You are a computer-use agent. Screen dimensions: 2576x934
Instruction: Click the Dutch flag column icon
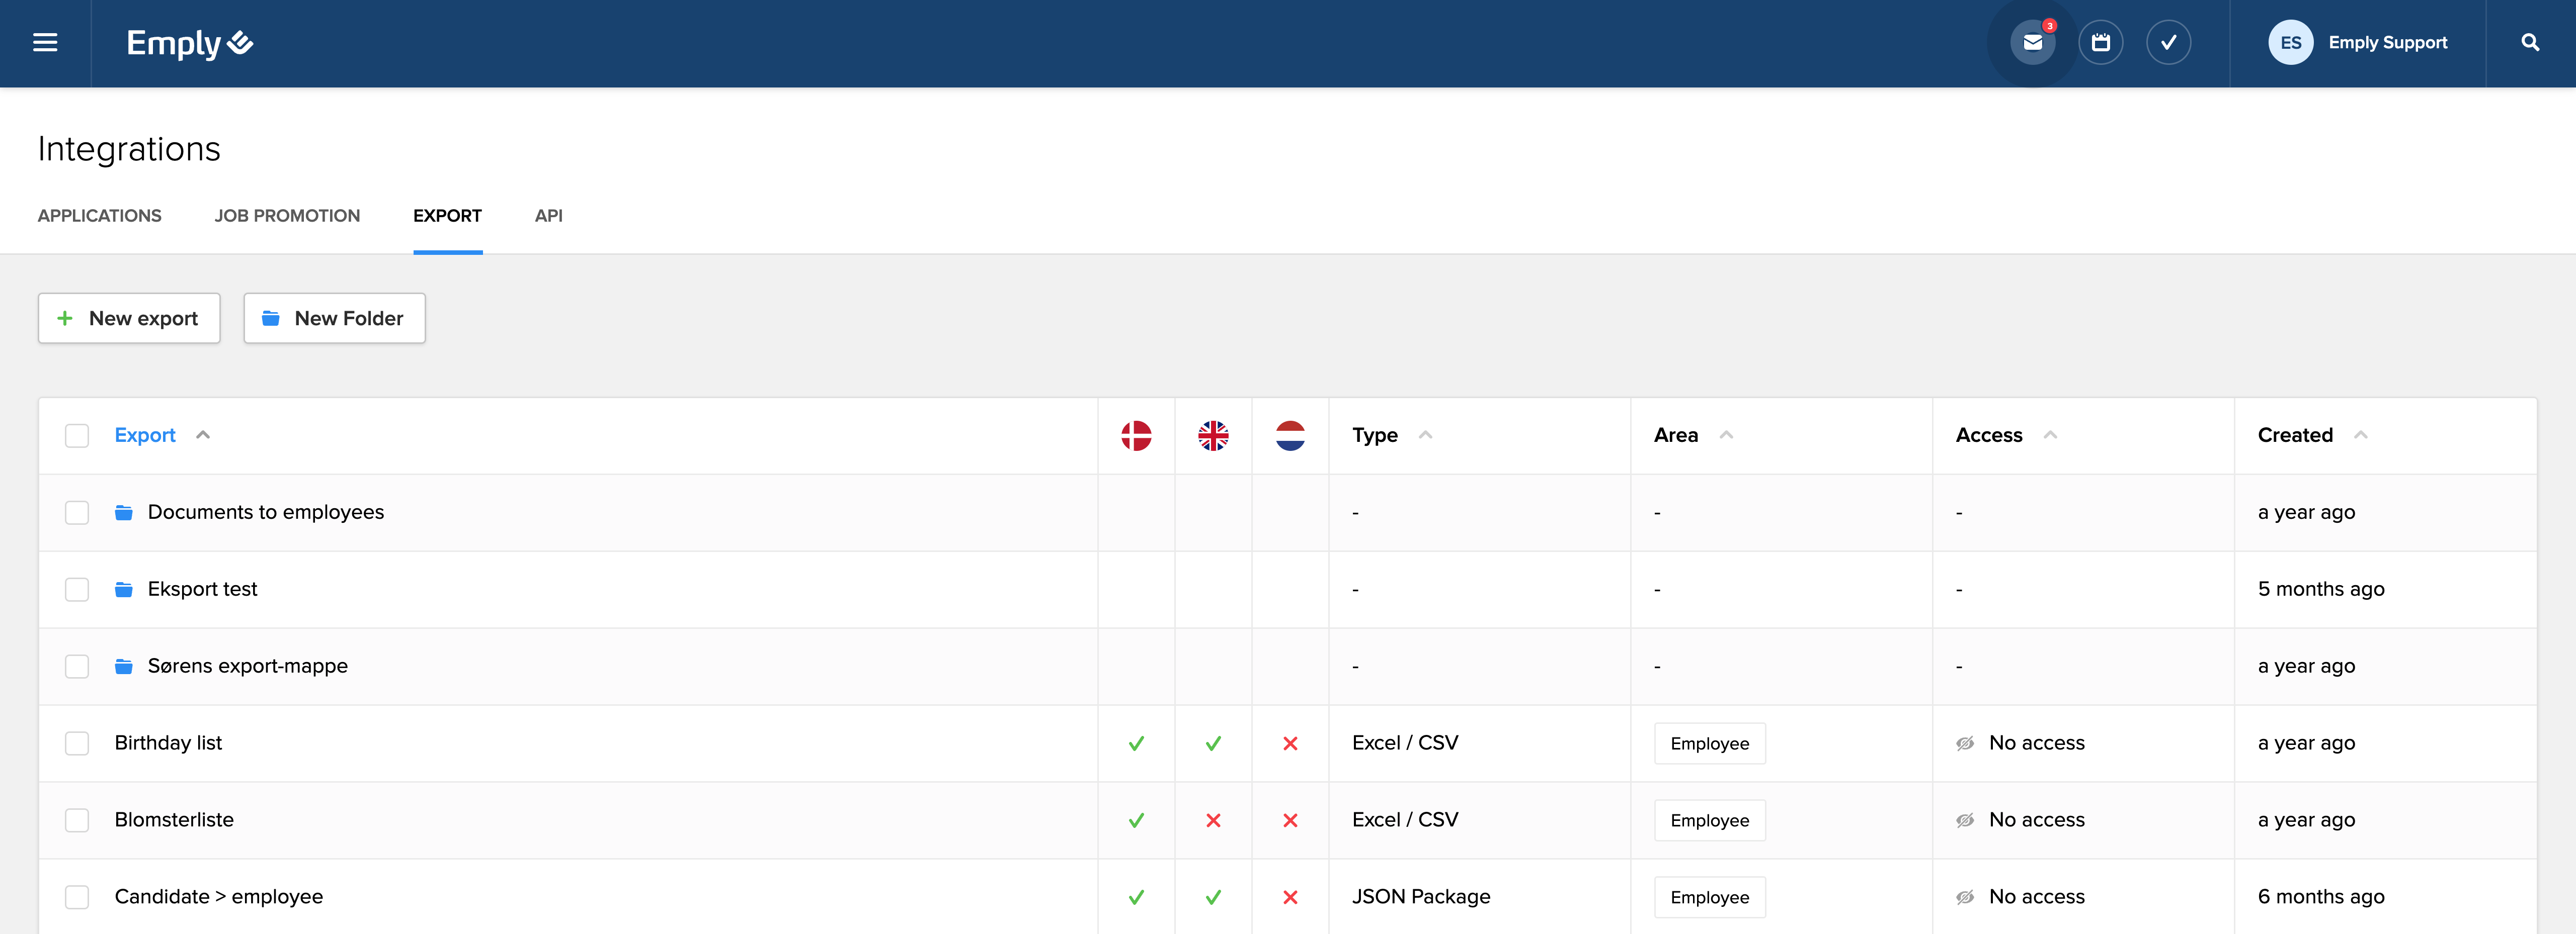[x=1290, y=435]
